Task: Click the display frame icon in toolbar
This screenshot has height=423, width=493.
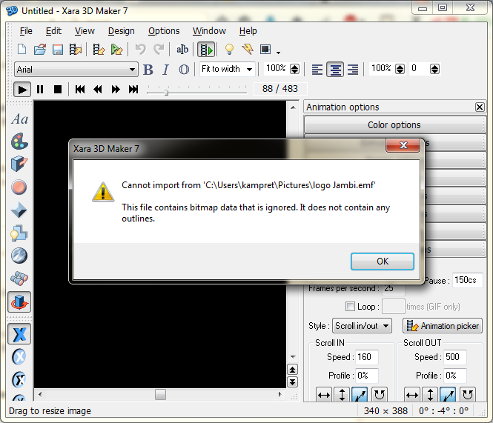Action: pos(265,50)
